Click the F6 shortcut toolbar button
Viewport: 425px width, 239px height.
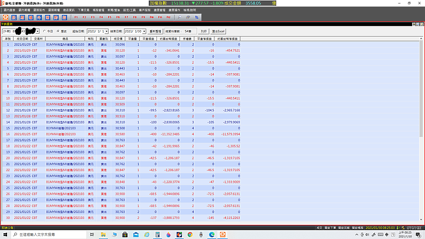[118, 17]
